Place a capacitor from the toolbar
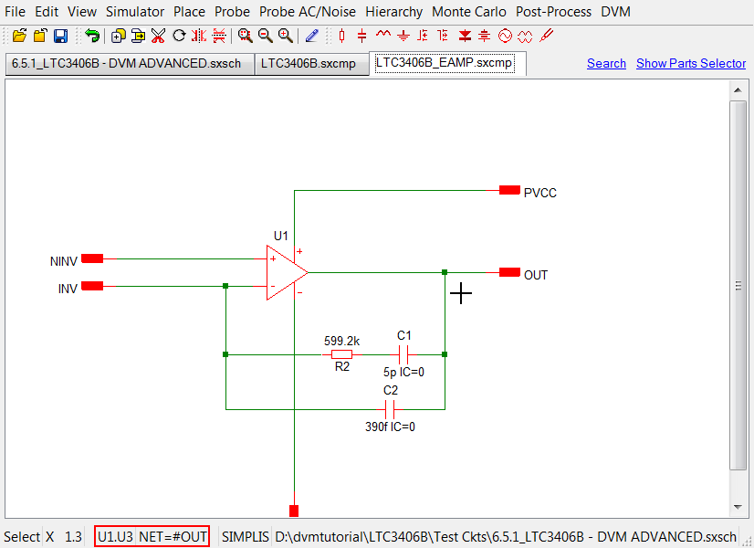Image resolution: width=754 pixels, height=548 pixels. coord(362,36)
